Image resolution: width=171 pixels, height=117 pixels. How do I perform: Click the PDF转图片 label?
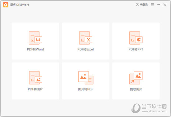click(x=35, y=89)
